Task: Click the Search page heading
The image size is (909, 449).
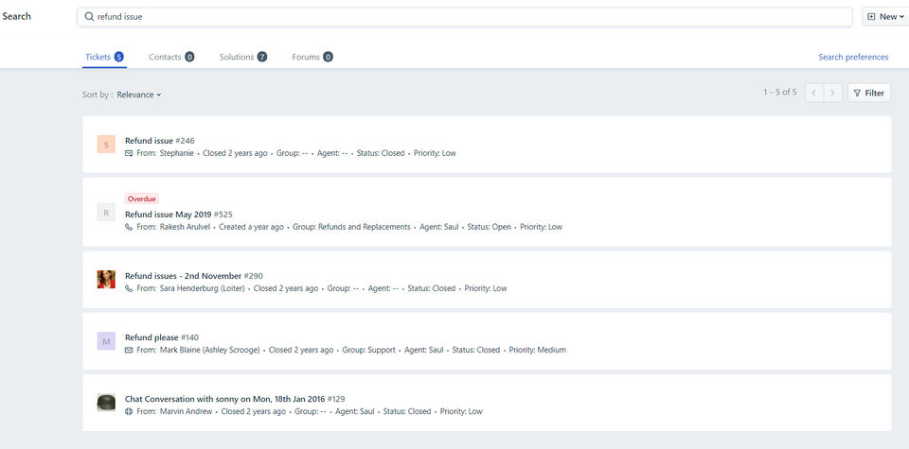Action: click(17, 16)
